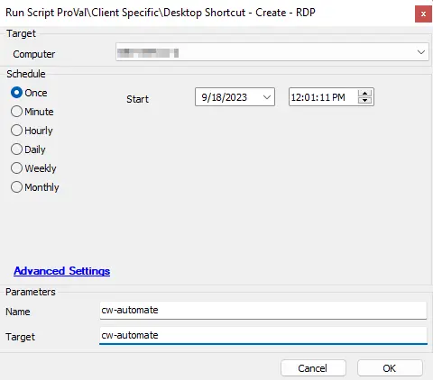This screenshot has height=380, width=433.
Task: Cancel the script scheduling dialog
Action: click(313, 368)
